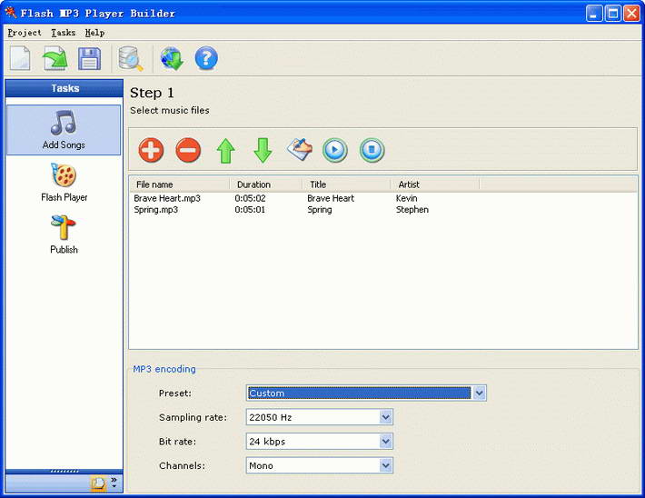This screenshot has height=498, width=645.
Task: Maximize the Flash MP3 Player Builder window
Action: [613, 14]
